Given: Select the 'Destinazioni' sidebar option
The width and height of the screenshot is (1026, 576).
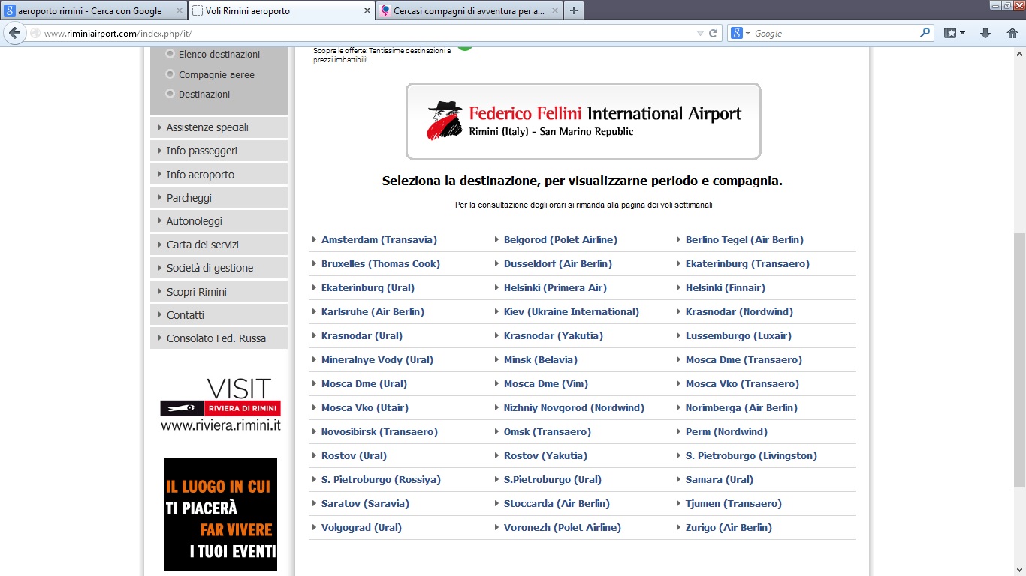Looking at the screenshot, I should [204, 94].
